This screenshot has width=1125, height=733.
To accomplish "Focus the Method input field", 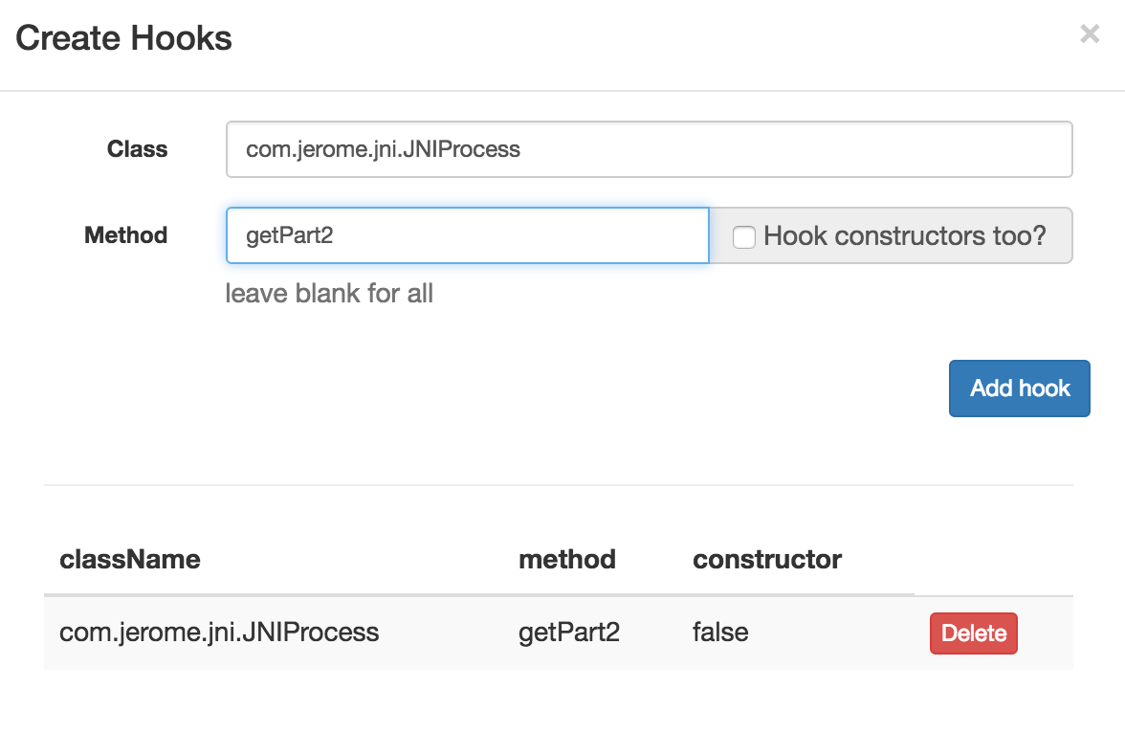I will [467, 235].
